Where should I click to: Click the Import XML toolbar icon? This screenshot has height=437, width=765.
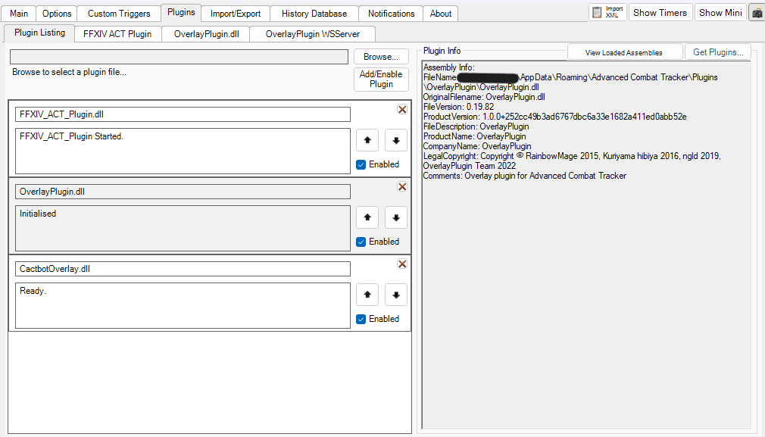pyautogui.click(x=607, y=12)
